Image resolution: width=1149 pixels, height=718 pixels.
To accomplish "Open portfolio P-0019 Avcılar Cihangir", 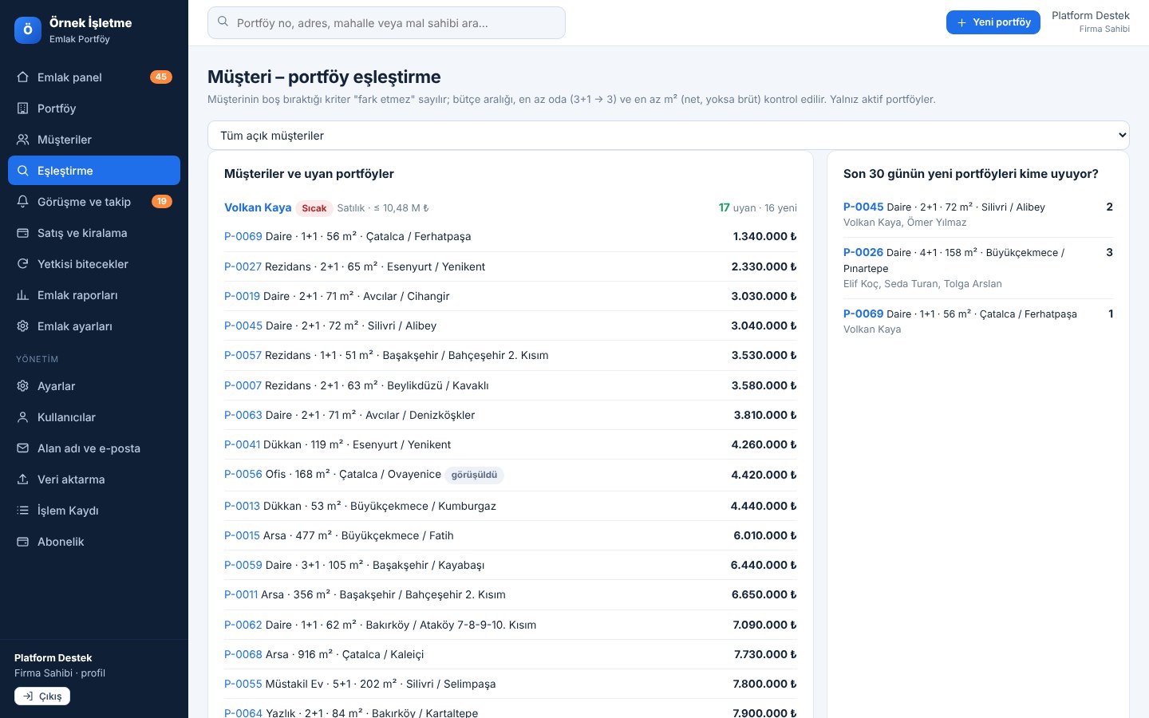I will [x=242, y=296].
